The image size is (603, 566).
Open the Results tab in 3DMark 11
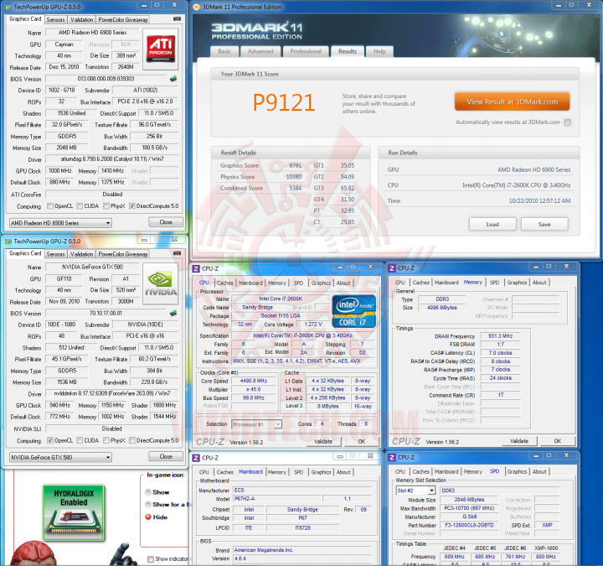pos(348,51)
